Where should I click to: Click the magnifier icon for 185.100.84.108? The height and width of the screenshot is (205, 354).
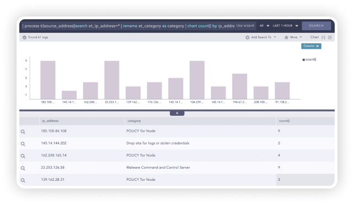coord(23,132)
